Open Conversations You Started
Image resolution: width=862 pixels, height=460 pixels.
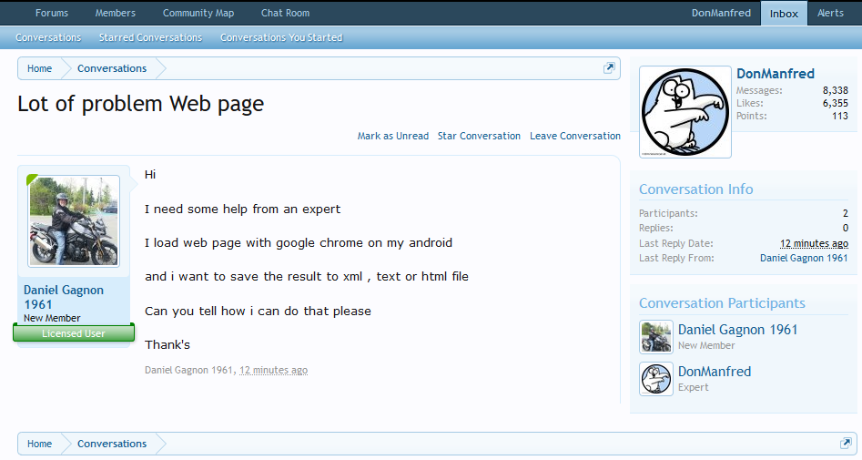[281, 37]
